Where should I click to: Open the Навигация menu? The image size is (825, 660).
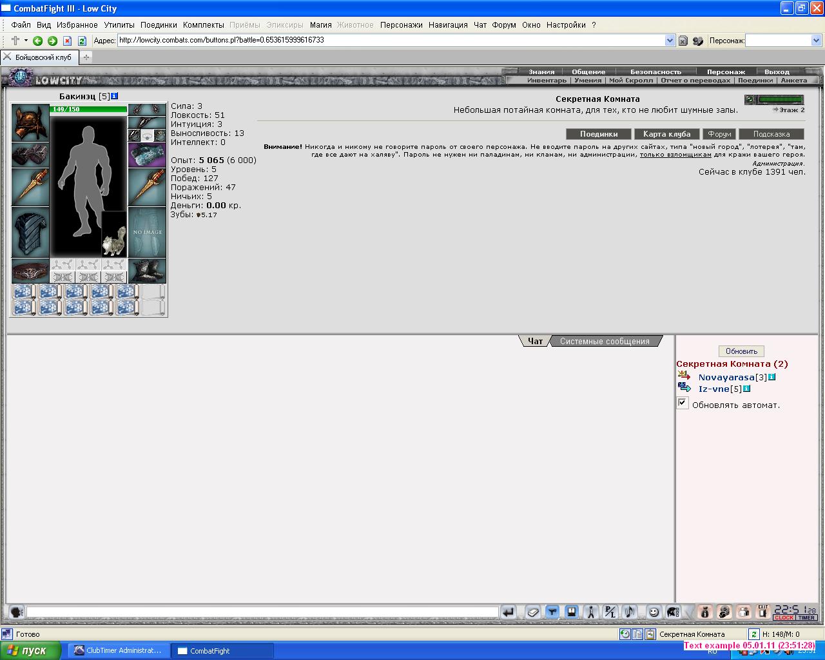(448, 25)
